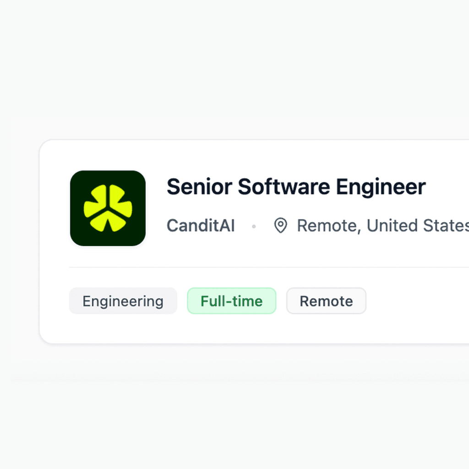469x469 pixels.
Task: Toggle the Engineering category chip
Action: pos(122,301)
